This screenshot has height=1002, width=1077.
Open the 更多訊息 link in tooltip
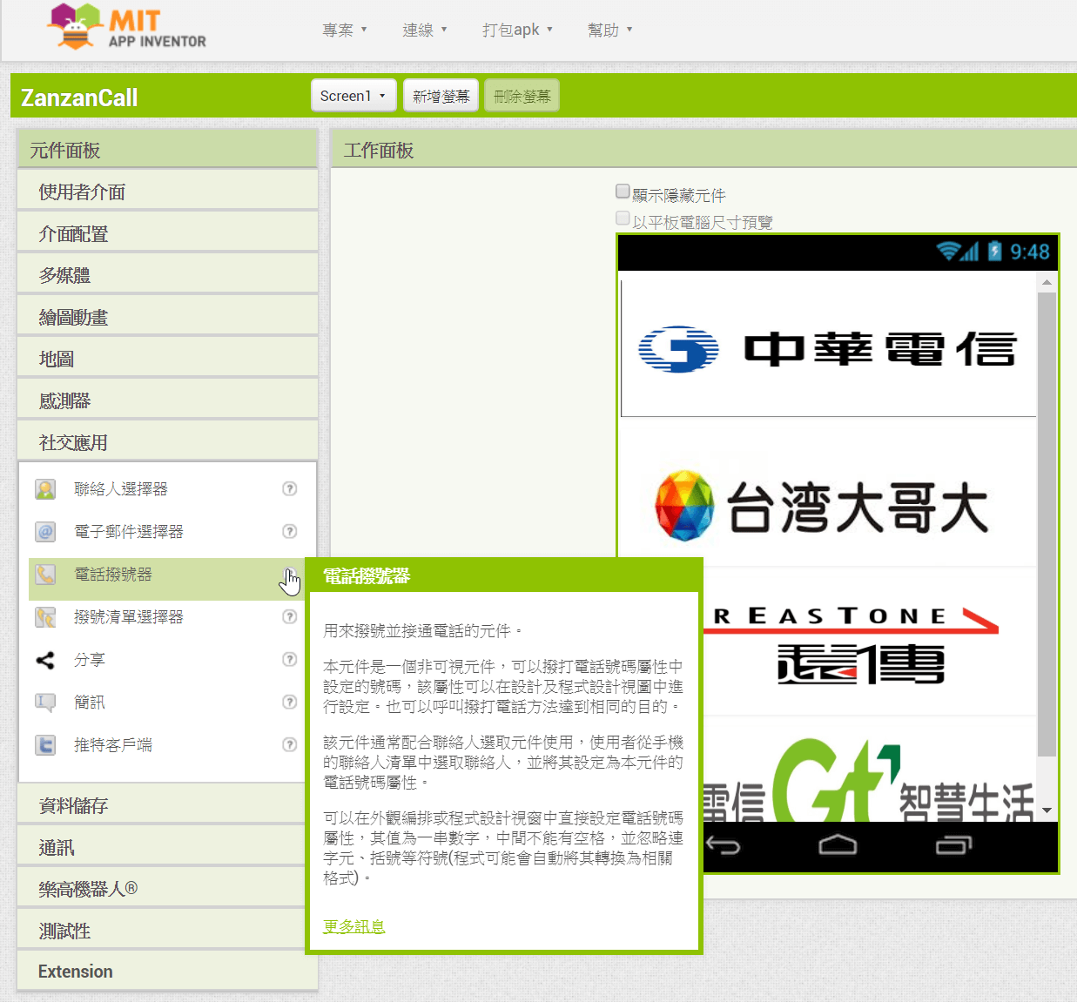(353, 926)
